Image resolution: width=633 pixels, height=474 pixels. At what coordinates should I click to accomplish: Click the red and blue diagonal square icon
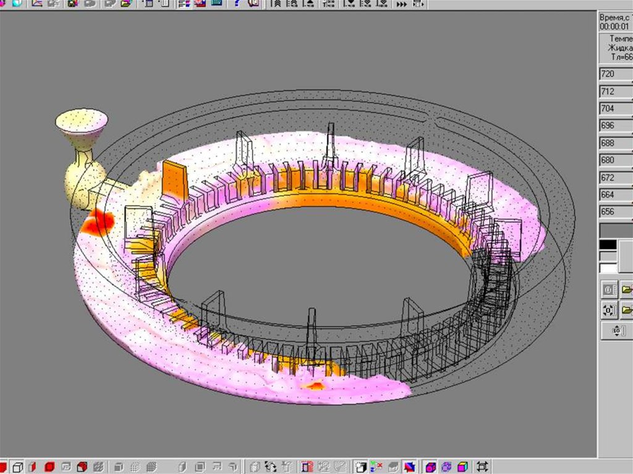(409, 467)
